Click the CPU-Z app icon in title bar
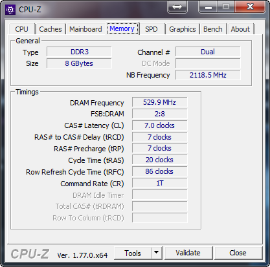 tap(10, 10)
